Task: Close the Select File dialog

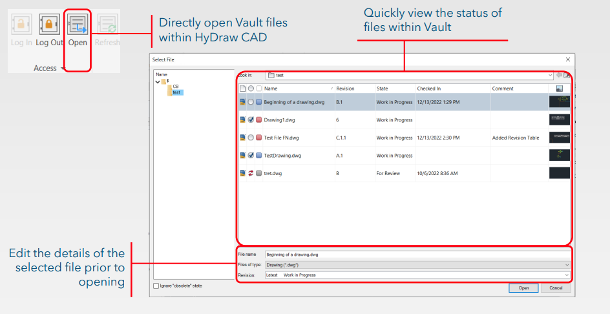Action: click(568, 59)
